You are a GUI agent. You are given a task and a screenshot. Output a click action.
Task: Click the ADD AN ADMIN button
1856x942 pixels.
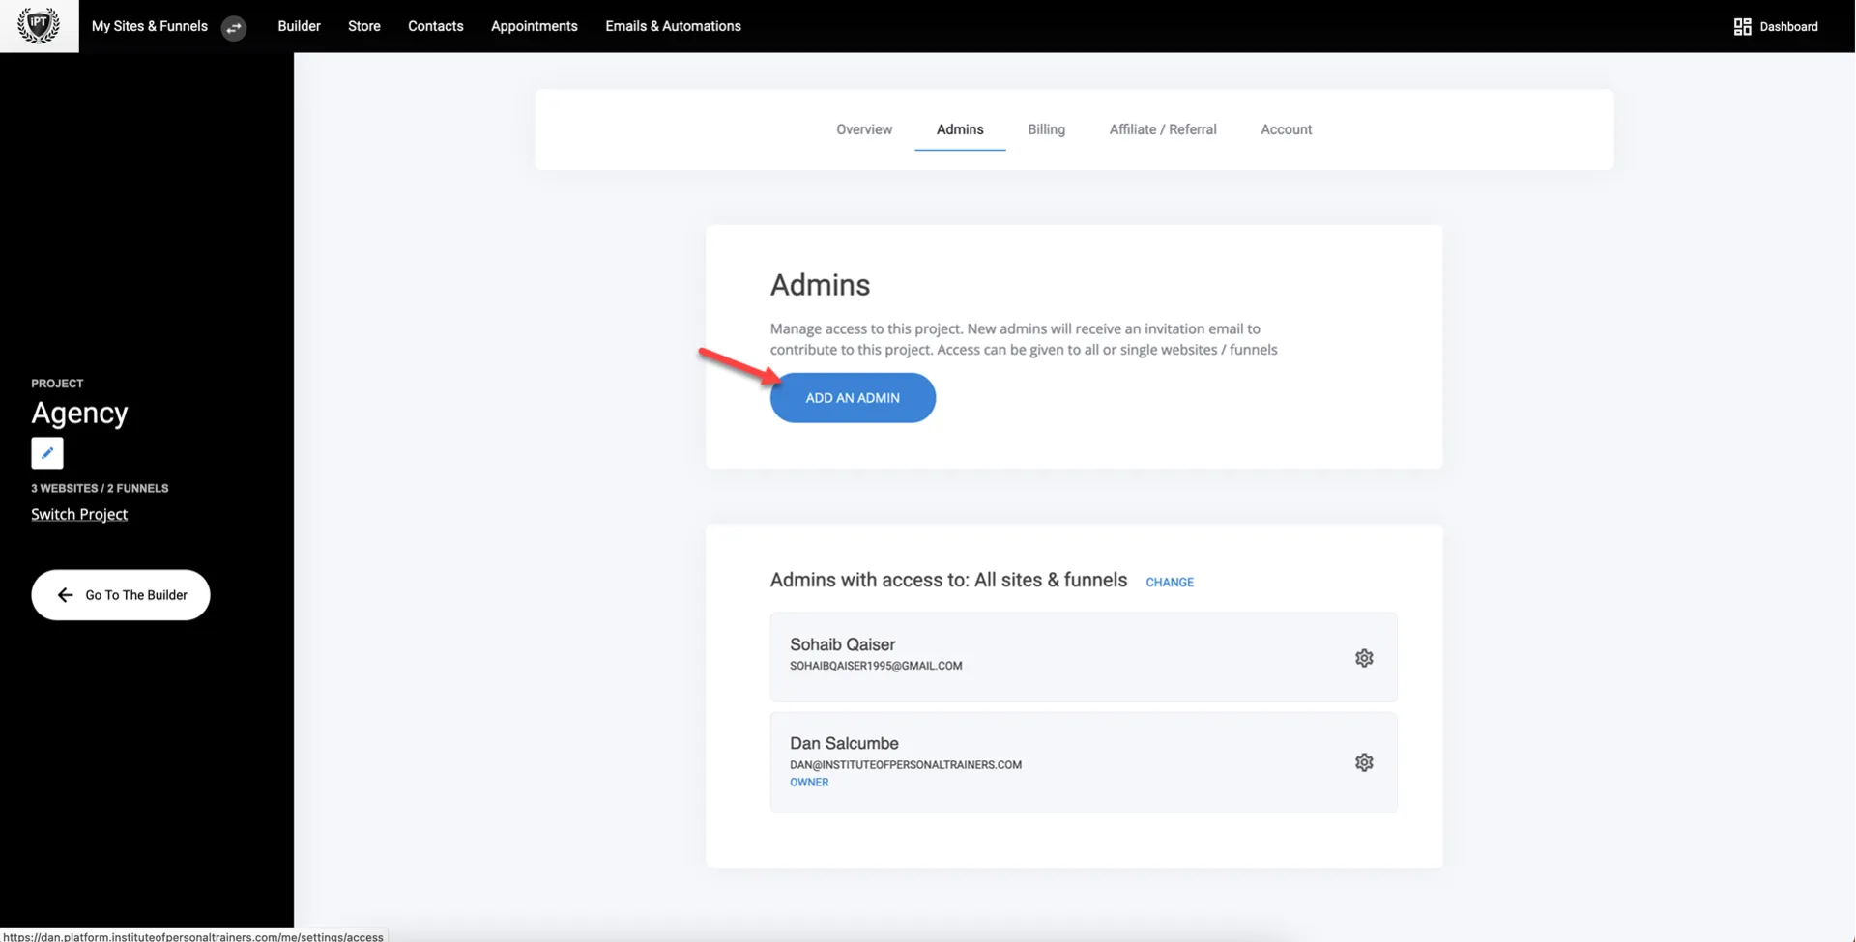click(853, 397)
